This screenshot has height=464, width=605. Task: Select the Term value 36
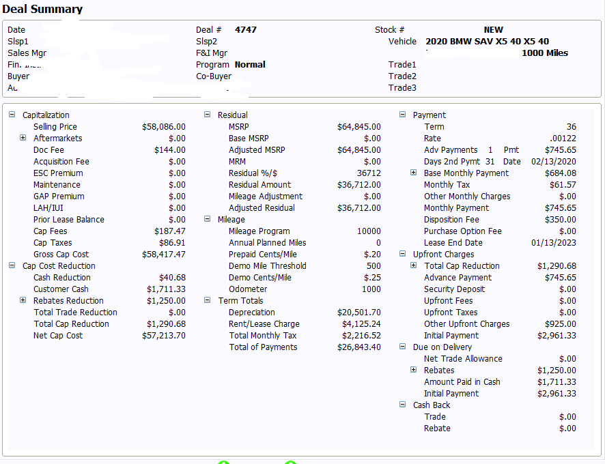(x=572, y=127)
